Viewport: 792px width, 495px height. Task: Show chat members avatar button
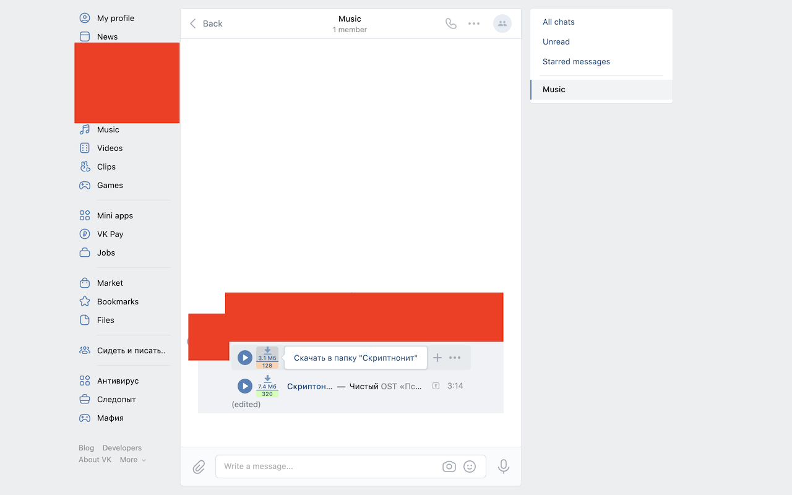pyautogui.click(x=502, y=24)
